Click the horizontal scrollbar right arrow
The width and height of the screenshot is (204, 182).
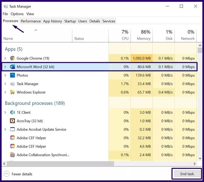coord(194,164)
